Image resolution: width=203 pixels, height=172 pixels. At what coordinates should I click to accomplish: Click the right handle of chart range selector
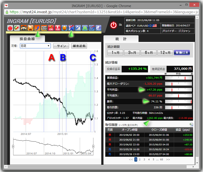click(x=93, y=146)
